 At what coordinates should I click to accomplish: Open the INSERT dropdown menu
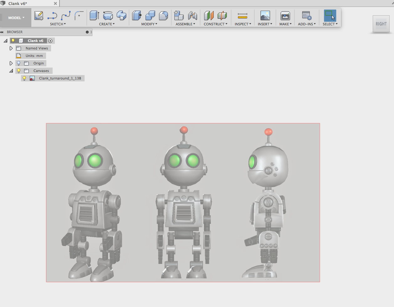click(x=265, y=24)
